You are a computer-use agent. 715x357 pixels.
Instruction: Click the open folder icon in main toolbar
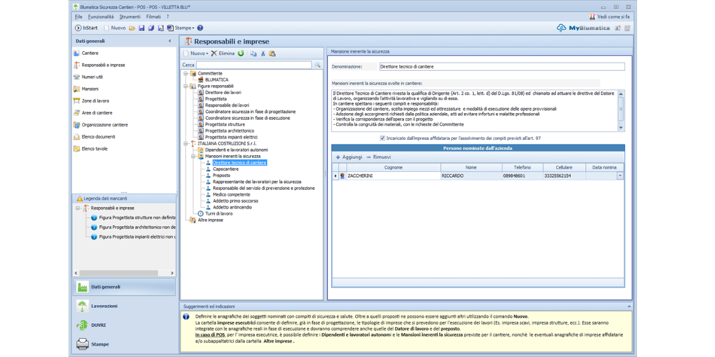(132, 28)
